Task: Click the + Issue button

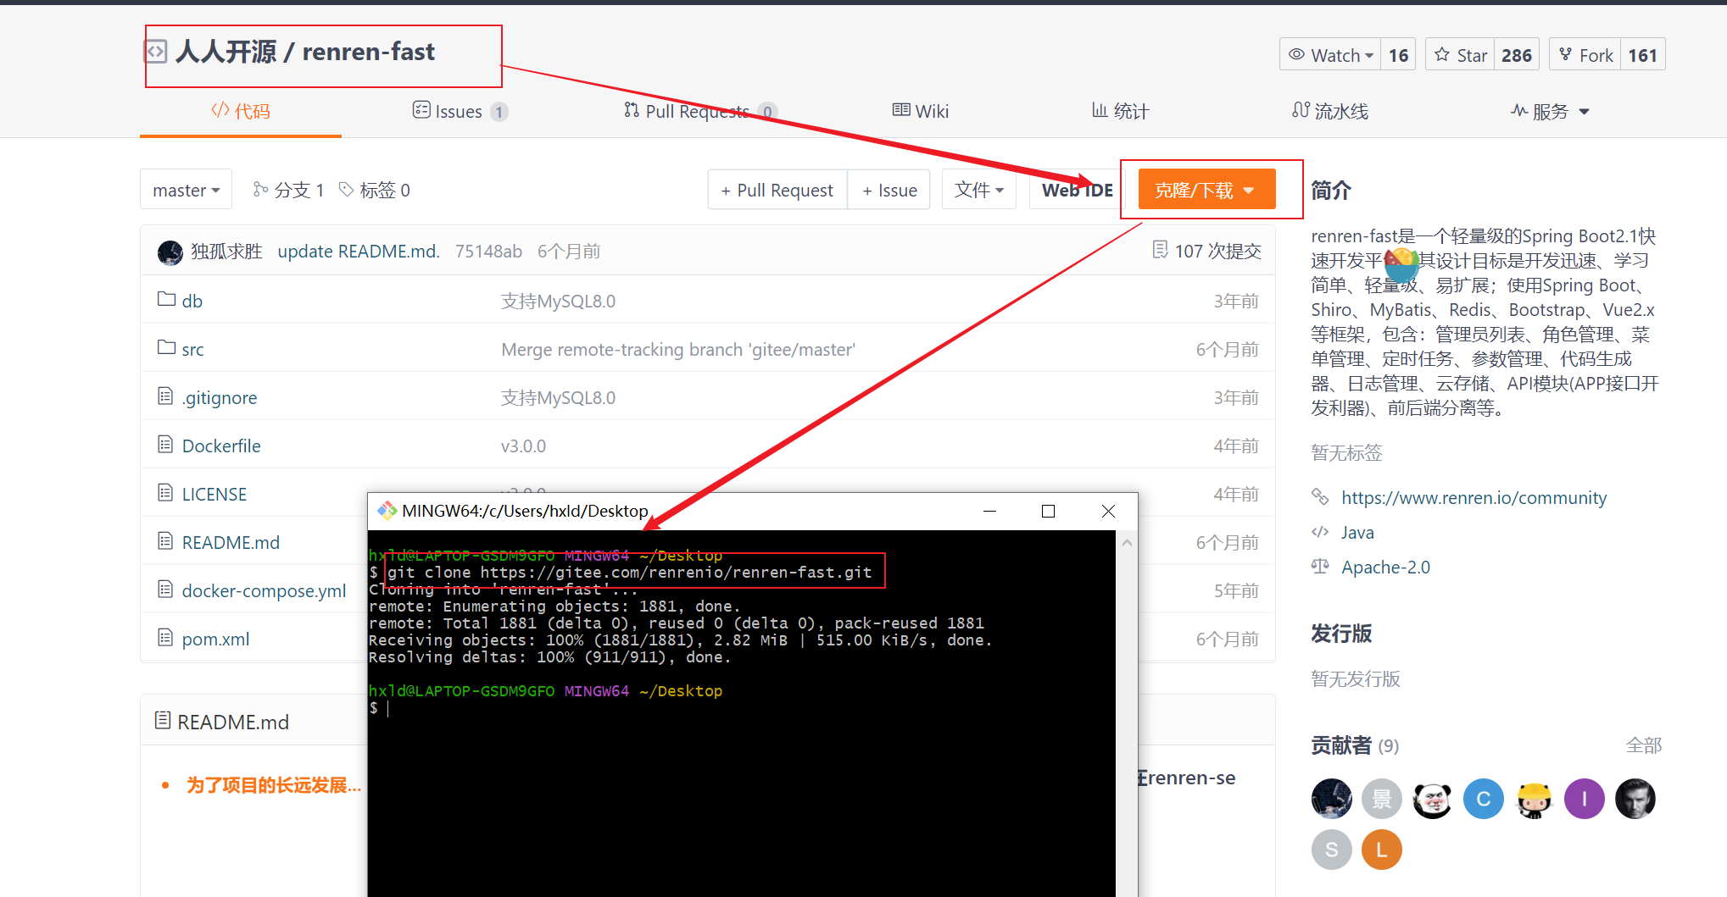Action: click(889, 190)
